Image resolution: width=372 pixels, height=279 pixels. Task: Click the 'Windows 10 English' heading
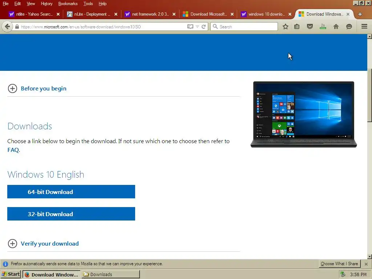pyautogui.click(x=46, y=175)
